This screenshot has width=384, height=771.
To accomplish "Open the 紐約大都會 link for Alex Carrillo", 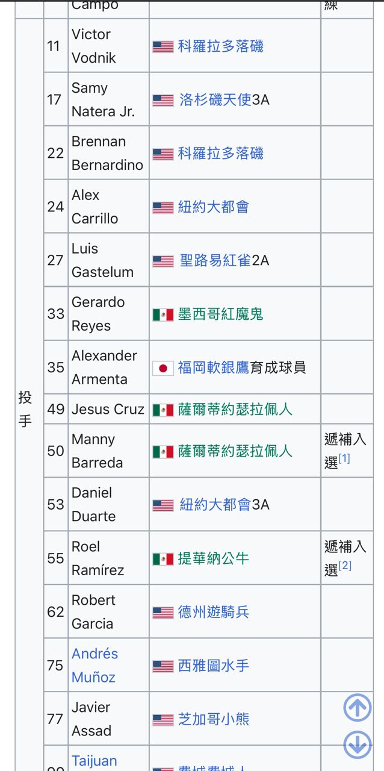I will tap(213, 207).
